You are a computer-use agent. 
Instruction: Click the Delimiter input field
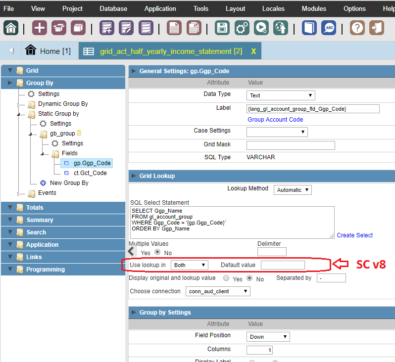[272, 252]
